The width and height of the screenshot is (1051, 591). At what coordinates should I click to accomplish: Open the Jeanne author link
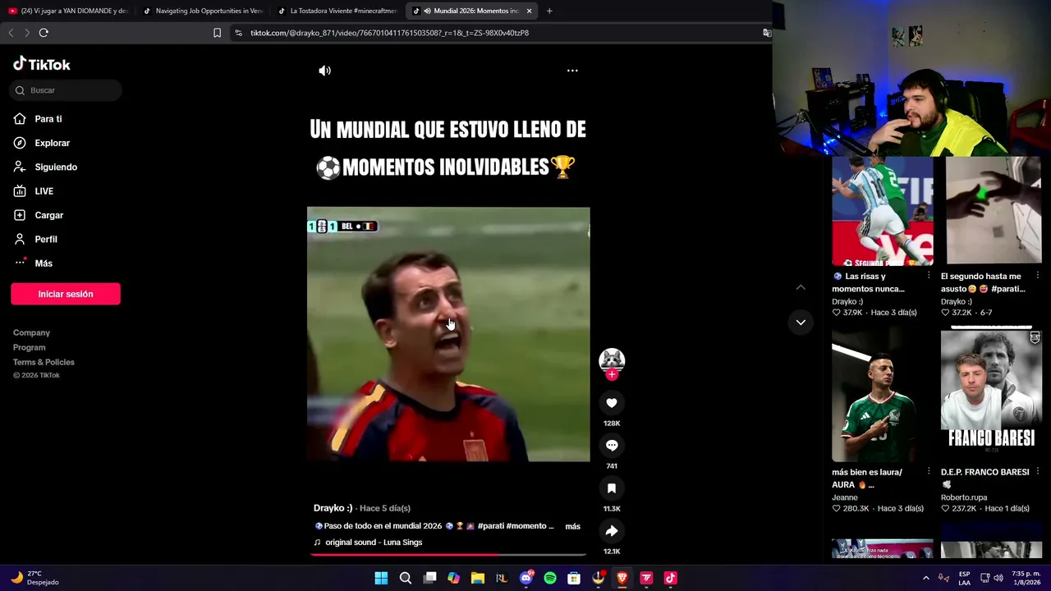[x=845, y=497]
